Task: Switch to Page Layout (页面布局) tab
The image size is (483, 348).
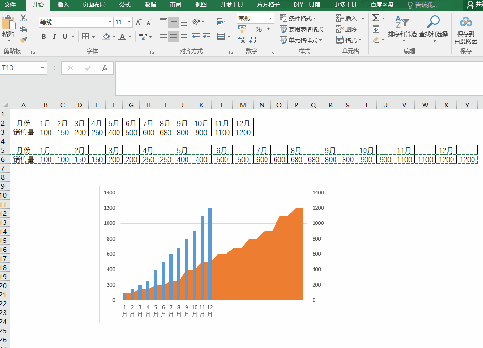Action: tap(94, 5)
